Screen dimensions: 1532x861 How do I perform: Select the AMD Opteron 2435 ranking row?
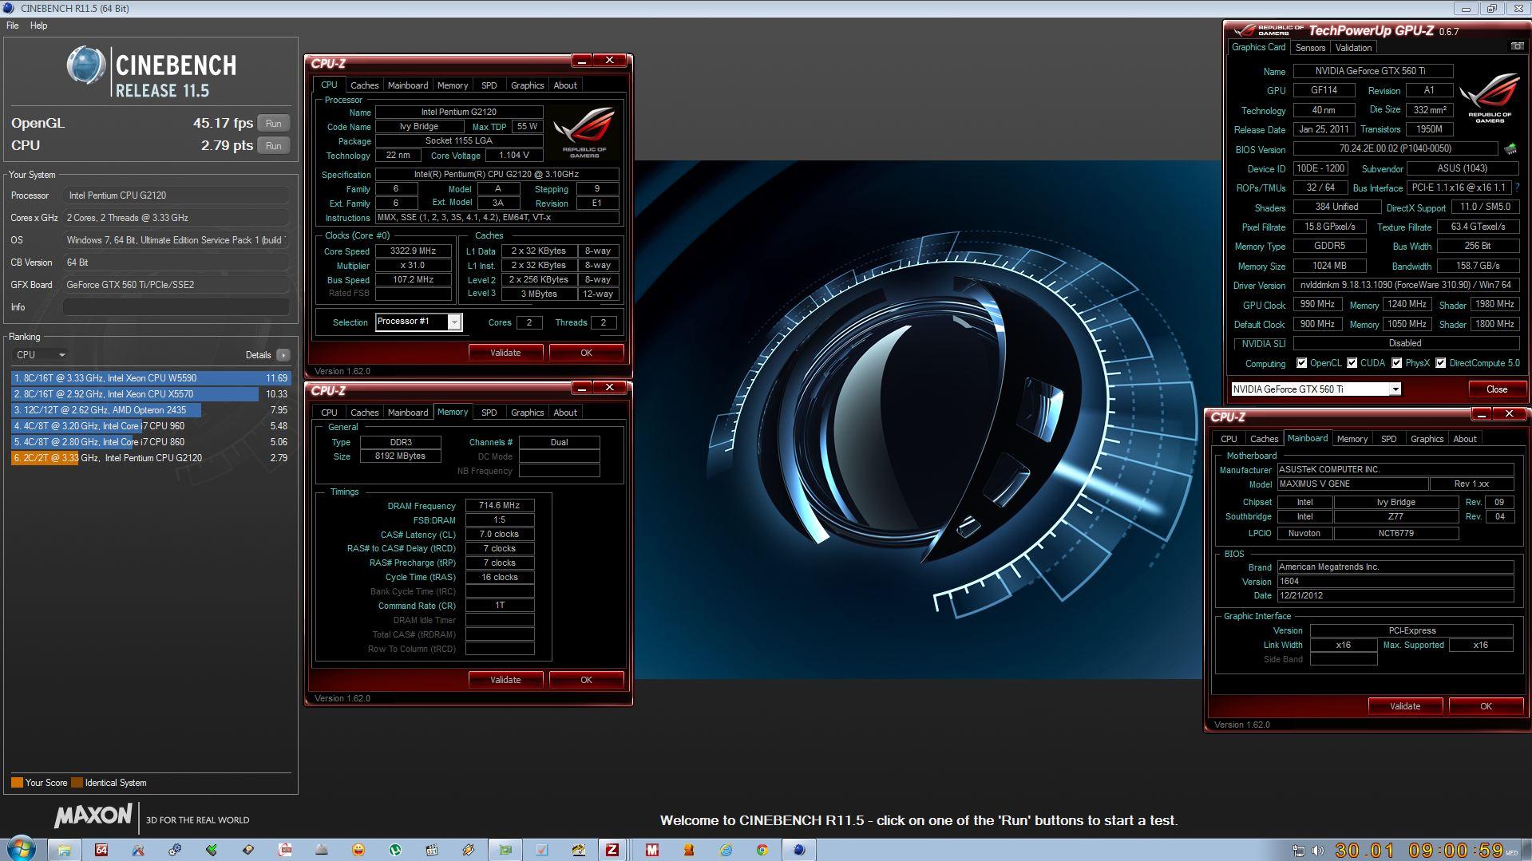(150, 410)
